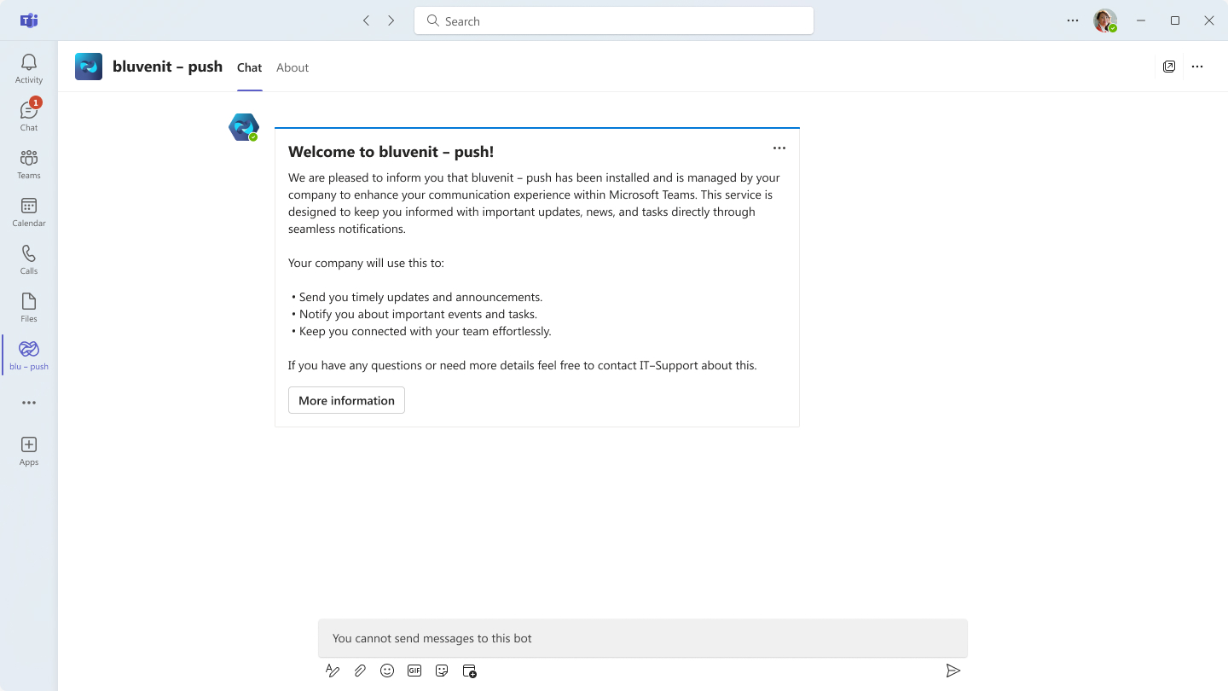This screenshot has width=1228, height=691.
Task: Open more options in chat header
Action: 1197,67
